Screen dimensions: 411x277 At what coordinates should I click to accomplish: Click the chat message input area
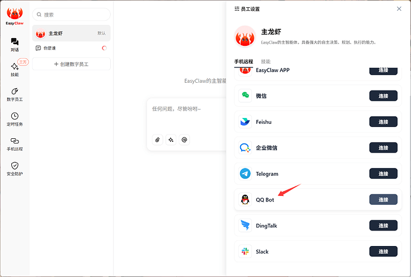click(188, 116)
